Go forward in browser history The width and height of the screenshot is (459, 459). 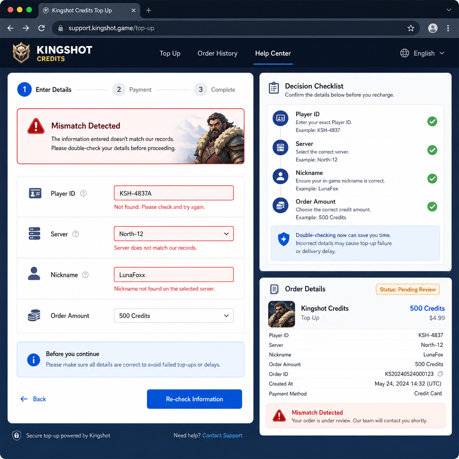26,28
